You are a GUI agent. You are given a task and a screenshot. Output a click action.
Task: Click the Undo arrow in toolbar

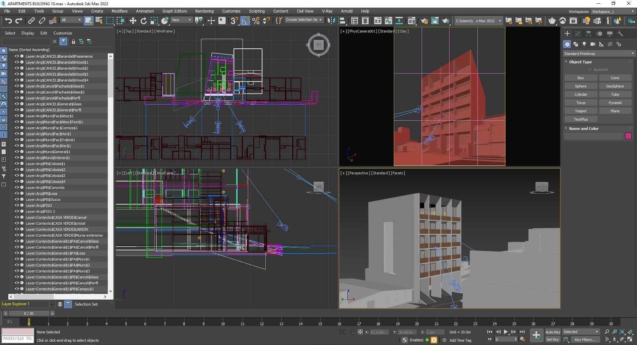pos(8,21)
